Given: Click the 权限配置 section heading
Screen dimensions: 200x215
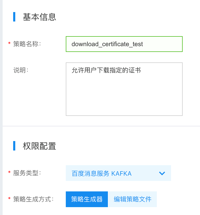Looking at the screenshot, I should 39,146.
